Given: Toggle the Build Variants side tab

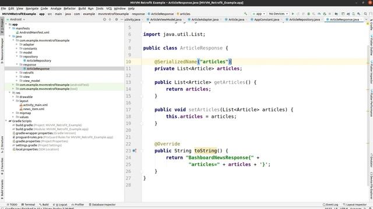Looking at the screenshot, I should 2,189.
